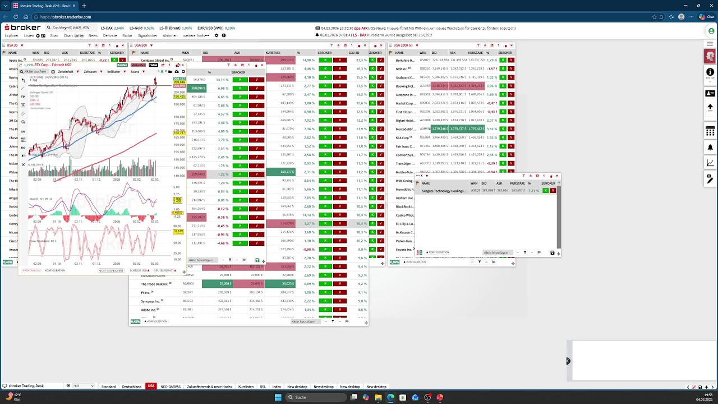Click the sbroker logo in header

[x=22, y=27]
